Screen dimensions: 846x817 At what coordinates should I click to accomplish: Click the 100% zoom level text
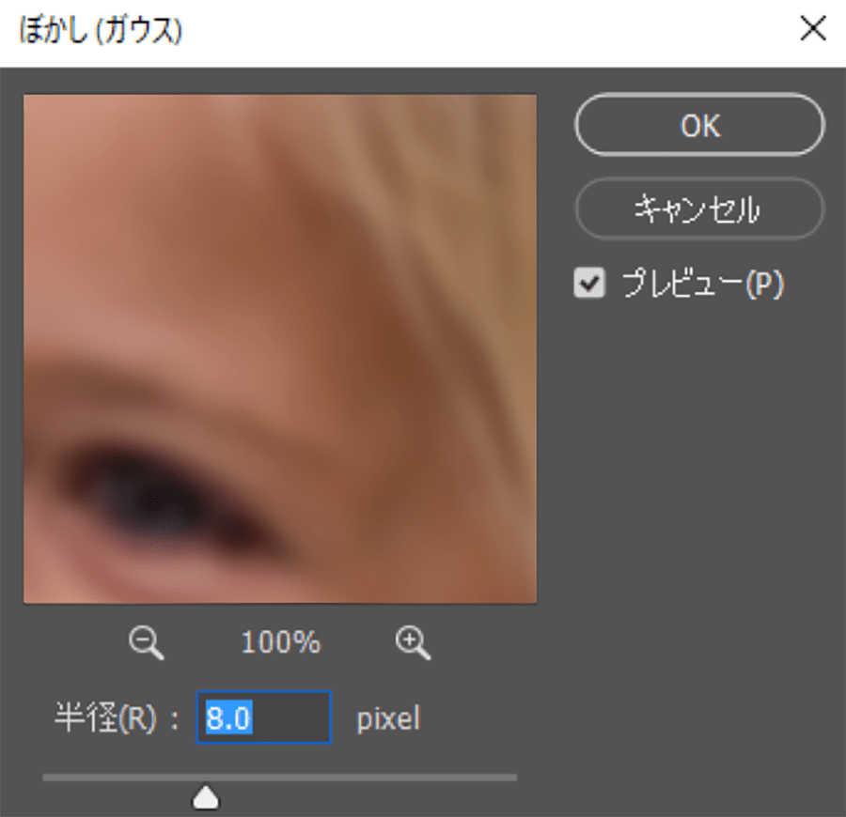(280, 642)
